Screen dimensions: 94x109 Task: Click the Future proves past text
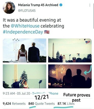(x=77, y=97)
